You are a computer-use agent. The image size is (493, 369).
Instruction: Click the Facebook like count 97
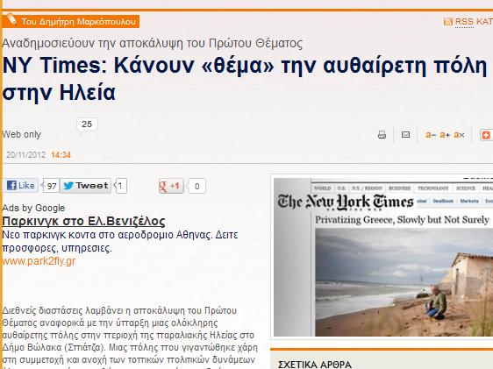pos(51,186)
